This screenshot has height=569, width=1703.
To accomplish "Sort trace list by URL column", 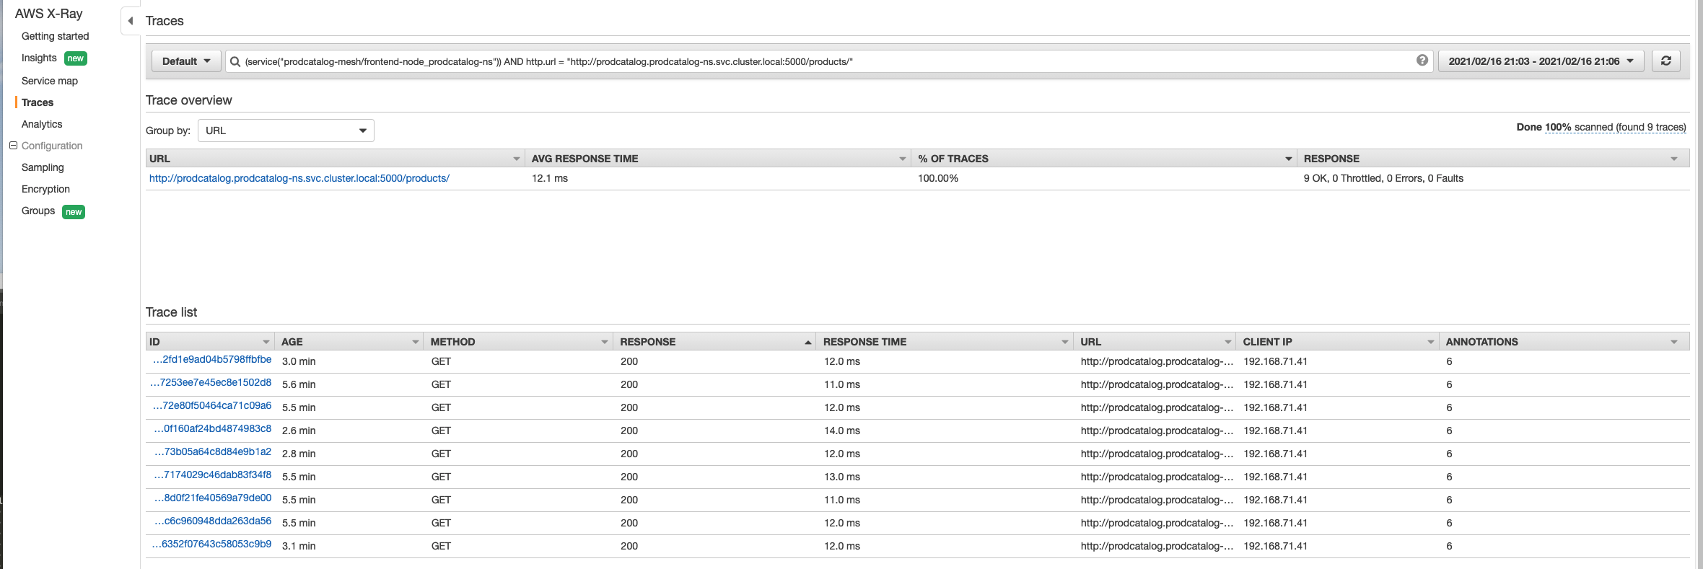I will tap(1156, 342).
